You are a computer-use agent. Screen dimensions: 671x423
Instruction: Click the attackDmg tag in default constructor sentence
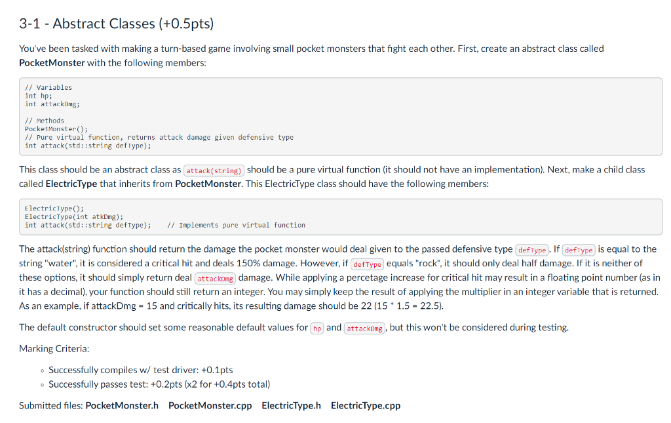[x=364, y=329]
